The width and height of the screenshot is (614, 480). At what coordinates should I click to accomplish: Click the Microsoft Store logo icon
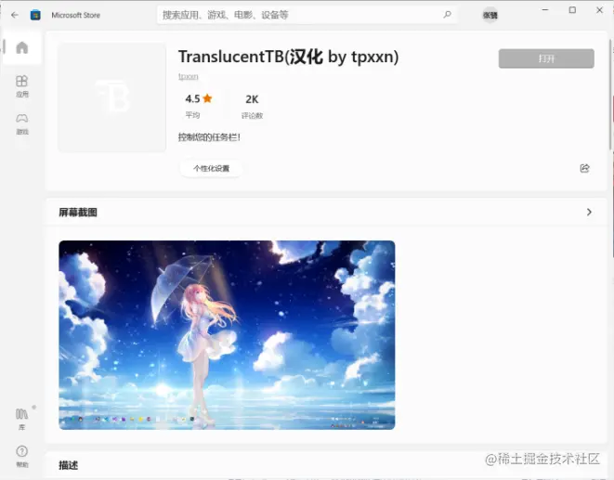[x=35, y=15]
